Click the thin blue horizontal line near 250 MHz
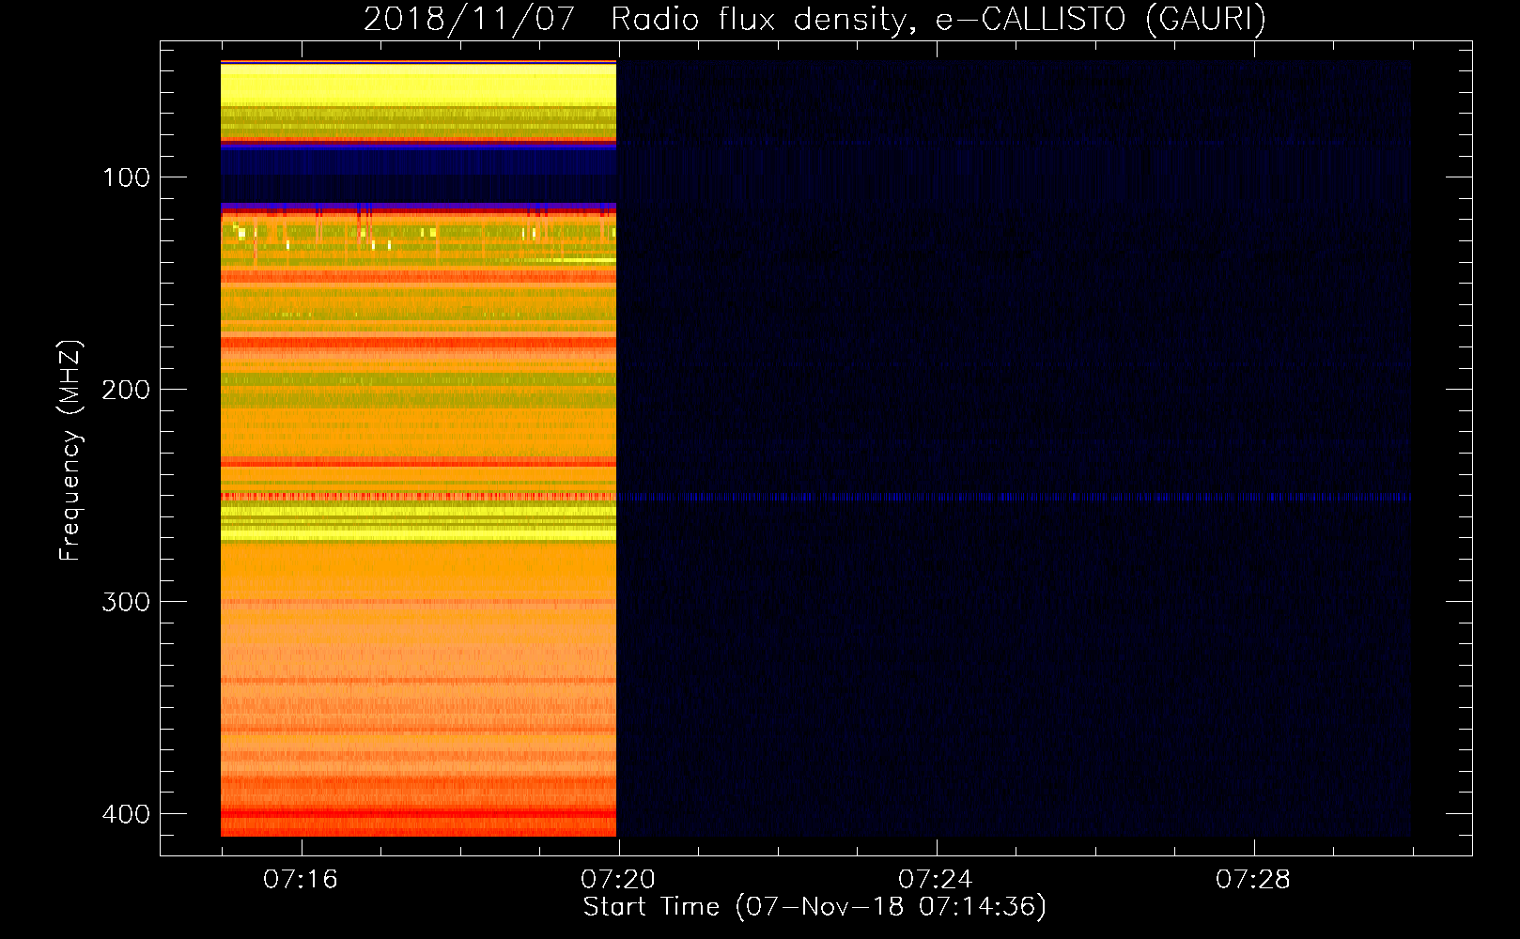Image resolution: width=1520 pixels, height=939 pixels. (1014, 498)
